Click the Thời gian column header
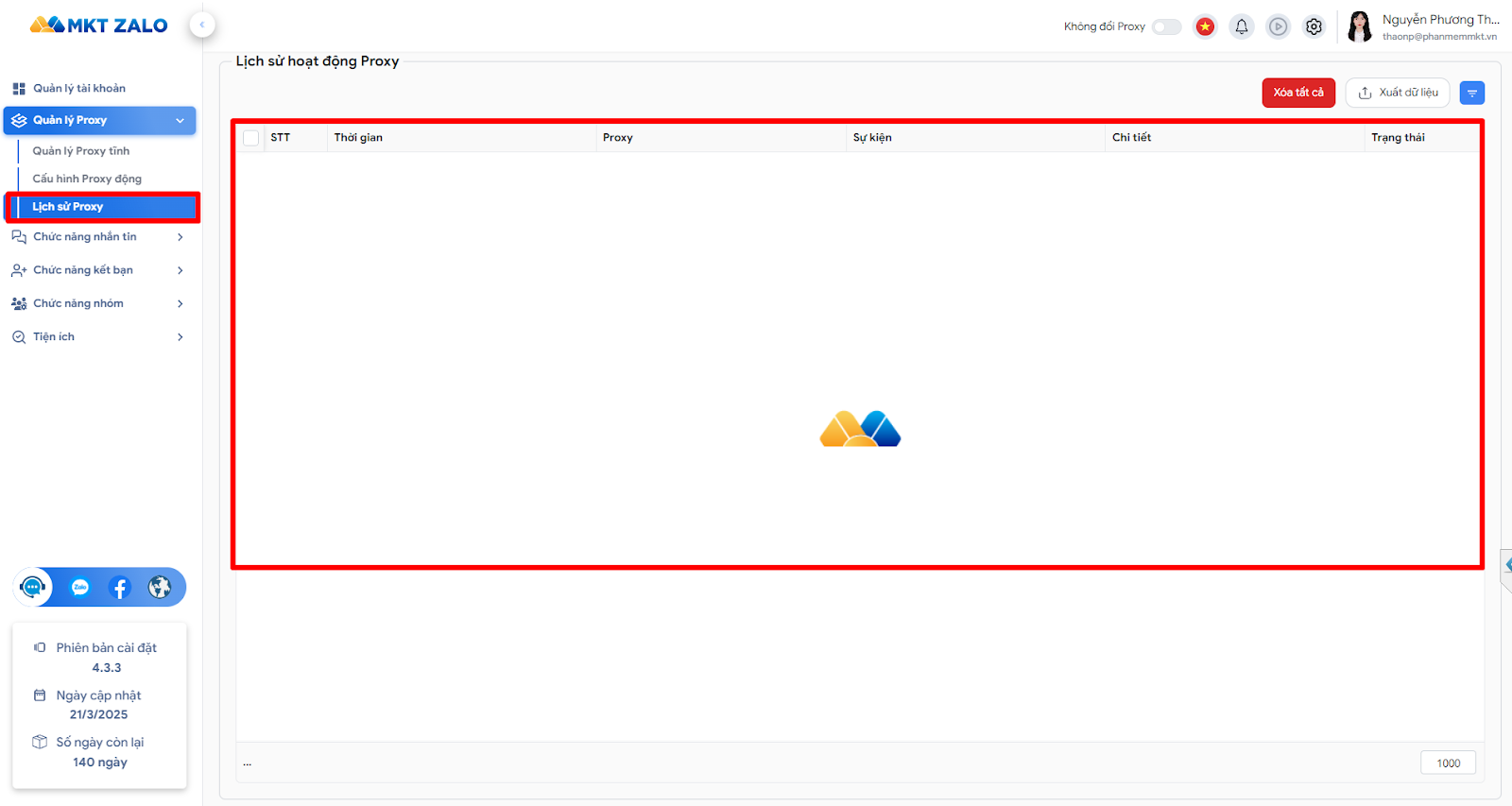This screenshot has height=806, width=1512. click(x=358, y=138)
